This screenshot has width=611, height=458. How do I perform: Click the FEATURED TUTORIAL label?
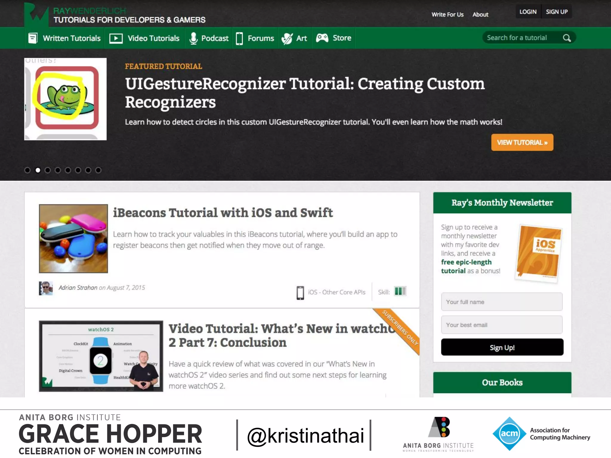pos(163,66)
